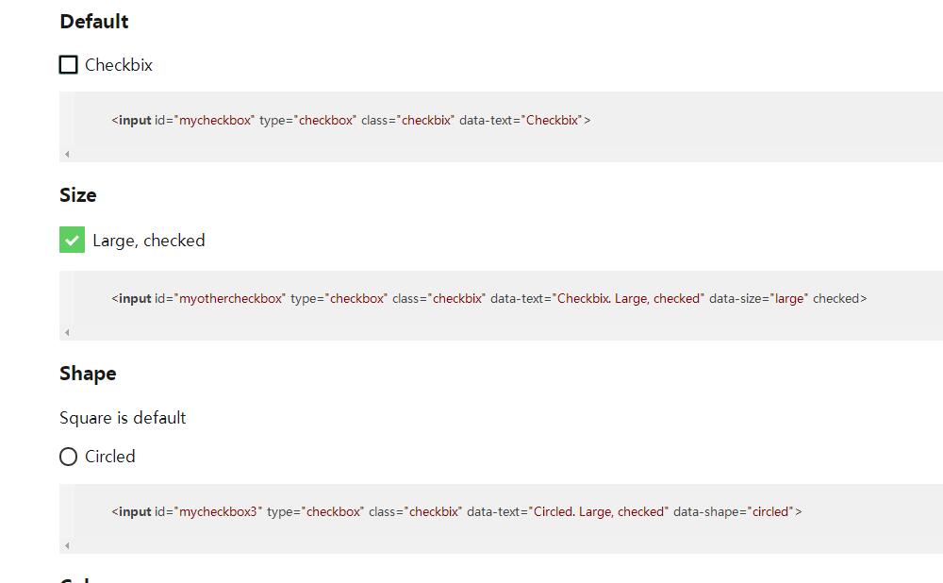Click the Shape section heading
The image size is (943, 583).
pyautogui.click(x=88, y=374)
